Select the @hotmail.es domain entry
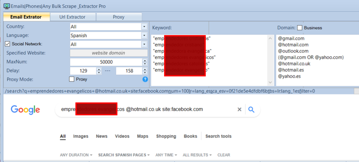 click(x=291, y=70)
